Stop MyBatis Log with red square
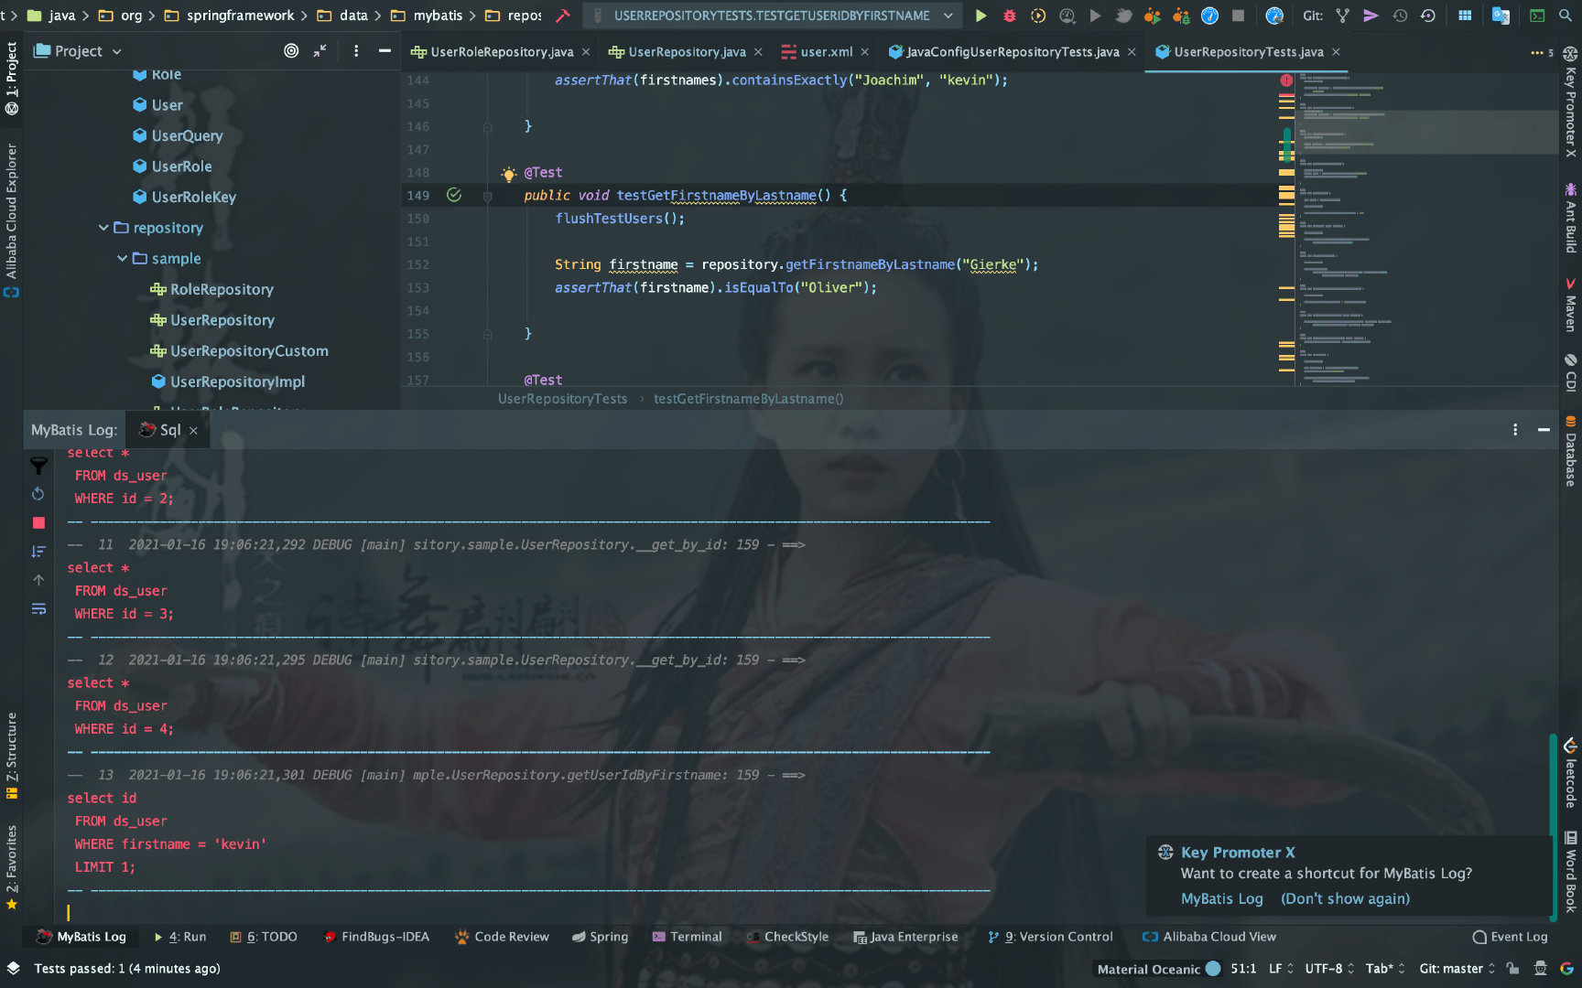1582x988 pixels. click(x=38, y=522)
